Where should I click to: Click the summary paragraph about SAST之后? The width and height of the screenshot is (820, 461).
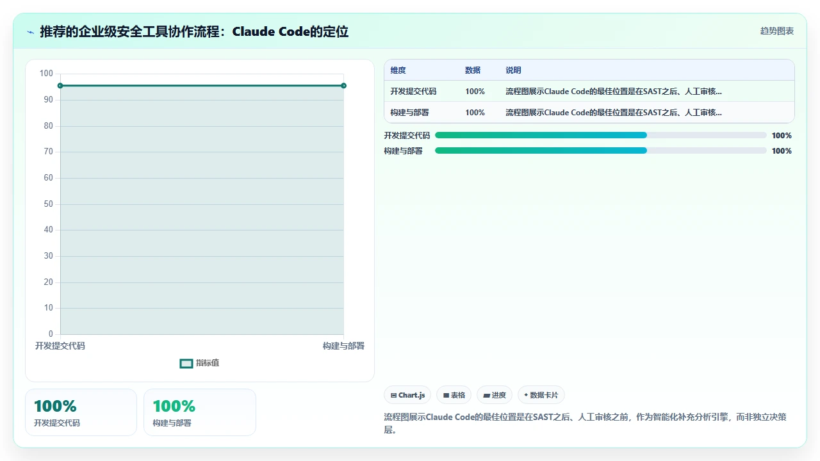pos(585,423)
